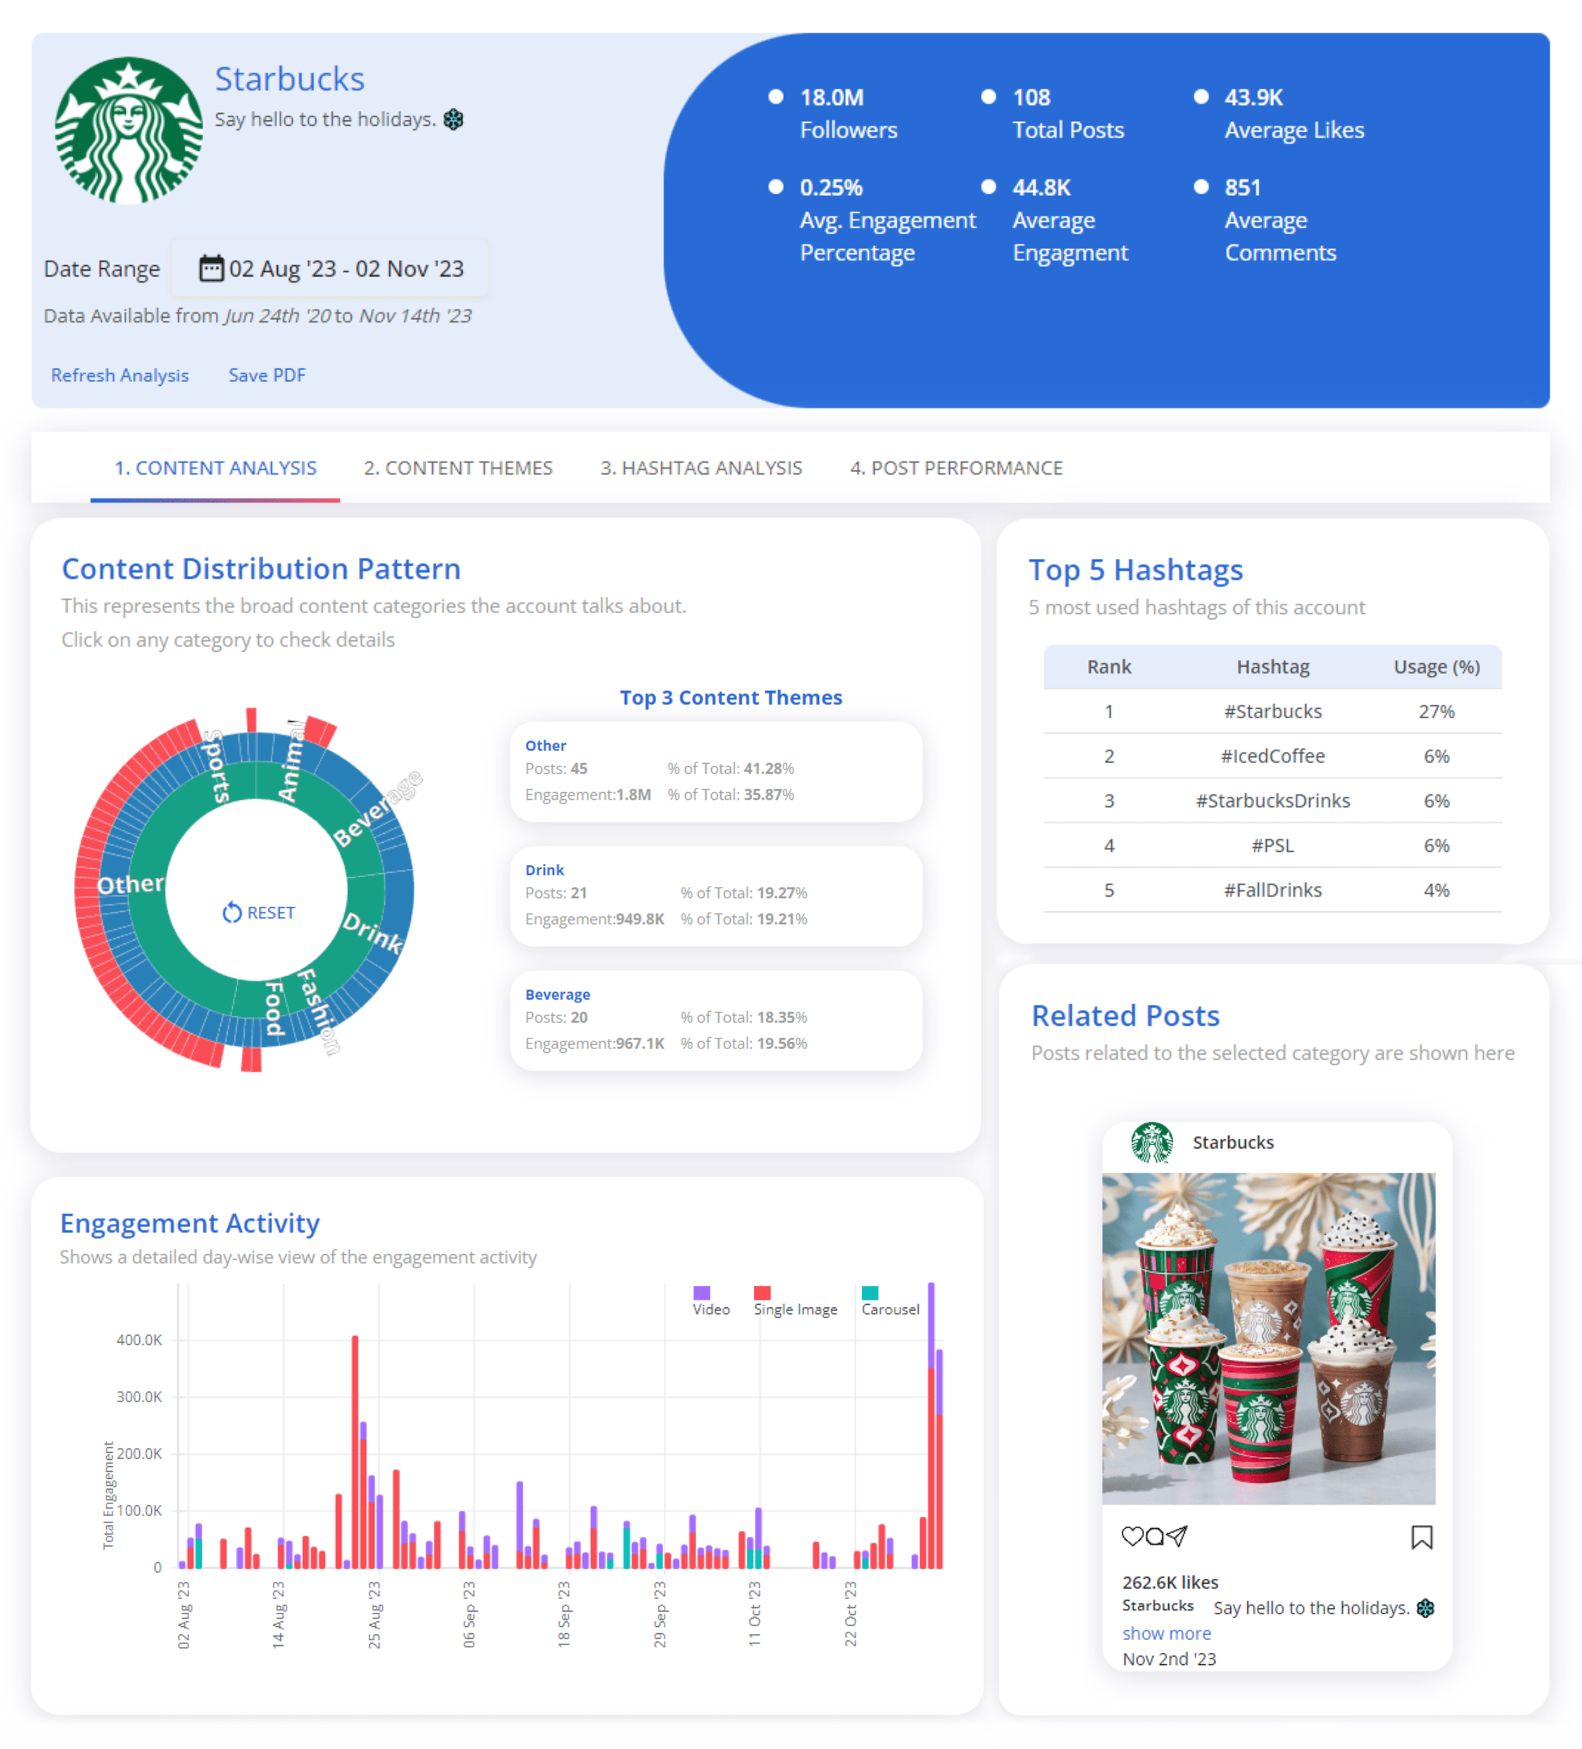Toggle Single Image legend swatch in chart
This screenshot has height=1749, width=1582.
coord(762,1293)
